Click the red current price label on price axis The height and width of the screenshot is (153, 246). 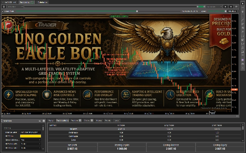[x=235, y=90]
